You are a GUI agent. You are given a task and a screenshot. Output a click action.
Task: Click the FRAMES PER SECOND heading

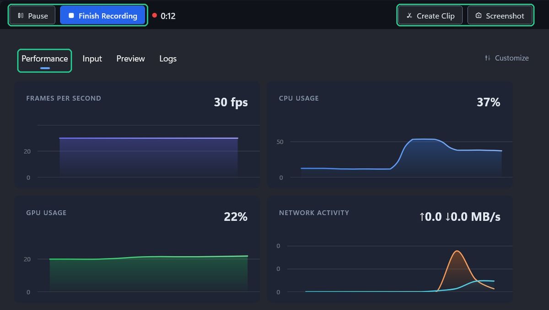[64, 98]
